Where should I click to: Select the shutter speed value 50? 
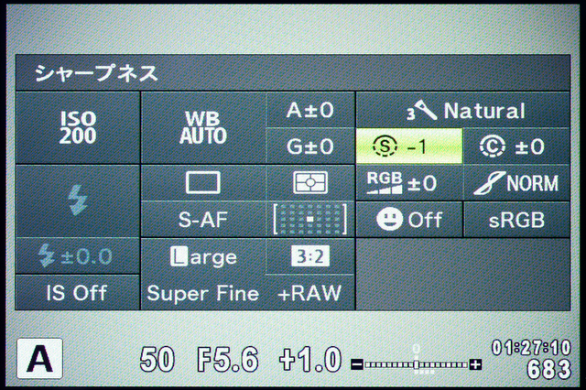[x=157, y=359]
